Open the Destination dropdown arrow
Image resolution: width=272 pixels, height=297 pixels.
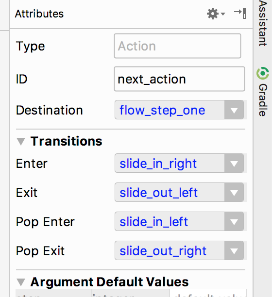point(234,110)
